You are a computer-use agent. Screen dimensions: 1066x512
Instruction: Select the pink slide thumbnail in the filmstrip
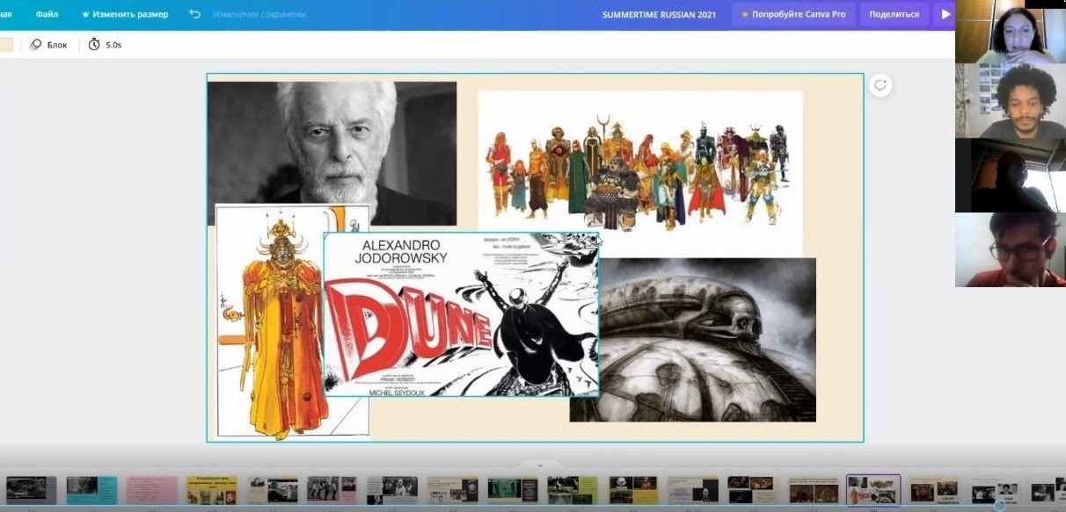tap(152, 489)
